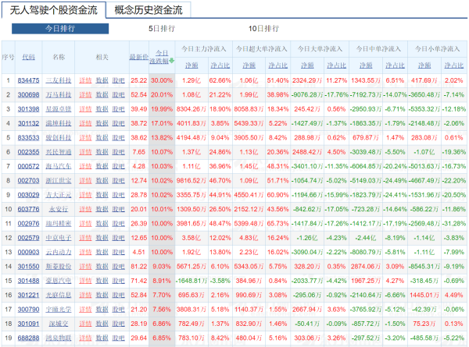Viewport: 469px width, 347px height.
Task: Open 股吧 for row 834475
Action: [x=119, y=80]
